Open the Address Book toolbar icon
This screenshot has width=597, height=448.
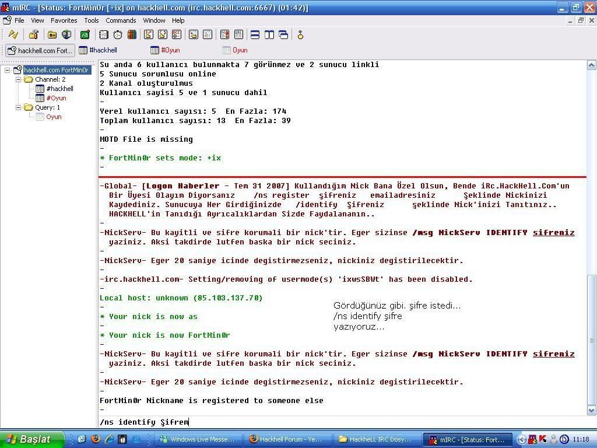[x=104, y=34]
